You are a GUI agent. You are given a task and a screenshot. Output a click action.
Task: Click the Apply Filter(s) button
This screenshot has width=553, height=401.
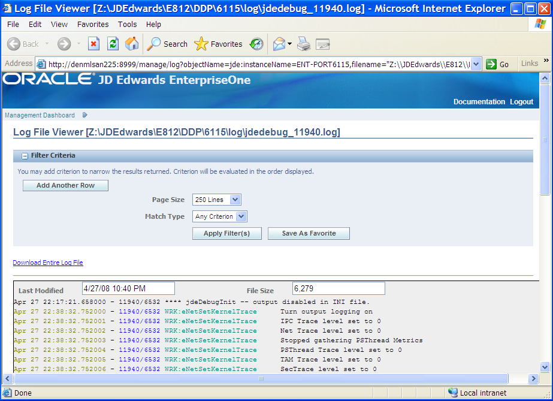[227, 234]
